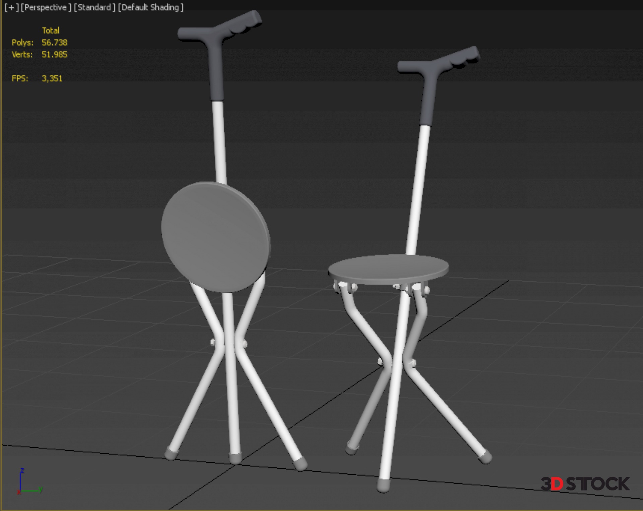The width and height of the screenshot is (643, 511).
Task: Click the FPS value readout
Action: (x=52, y=78)
